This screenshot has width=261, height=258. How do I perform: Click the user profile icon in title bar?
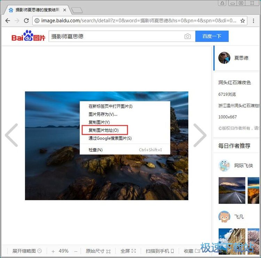[x=222, y=3]
